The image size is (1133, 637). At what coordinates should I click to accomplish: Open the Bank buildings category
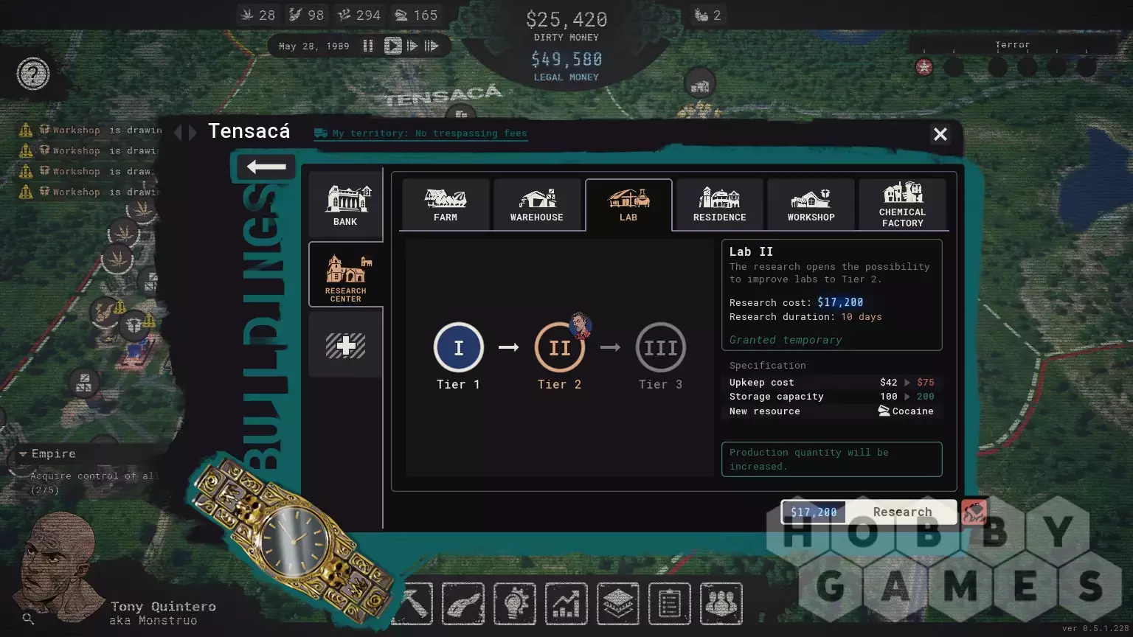tap(345, 205)
